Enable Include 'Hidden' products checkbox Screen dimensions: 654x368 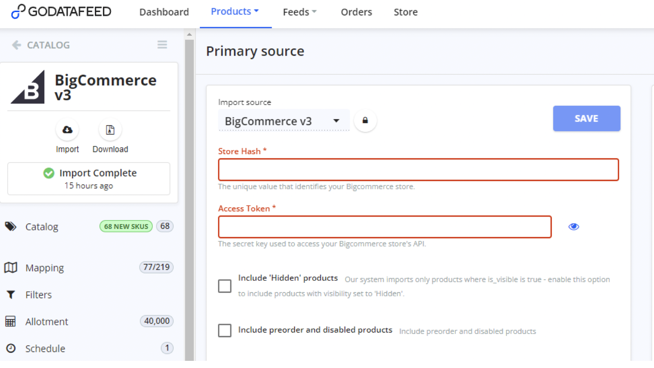pos(224,286)
